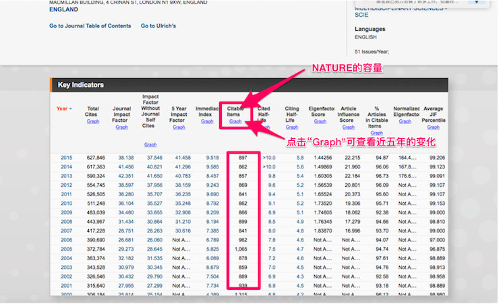
Task: Open Graph link under Citing Half-Life
Action: point(292,127)
